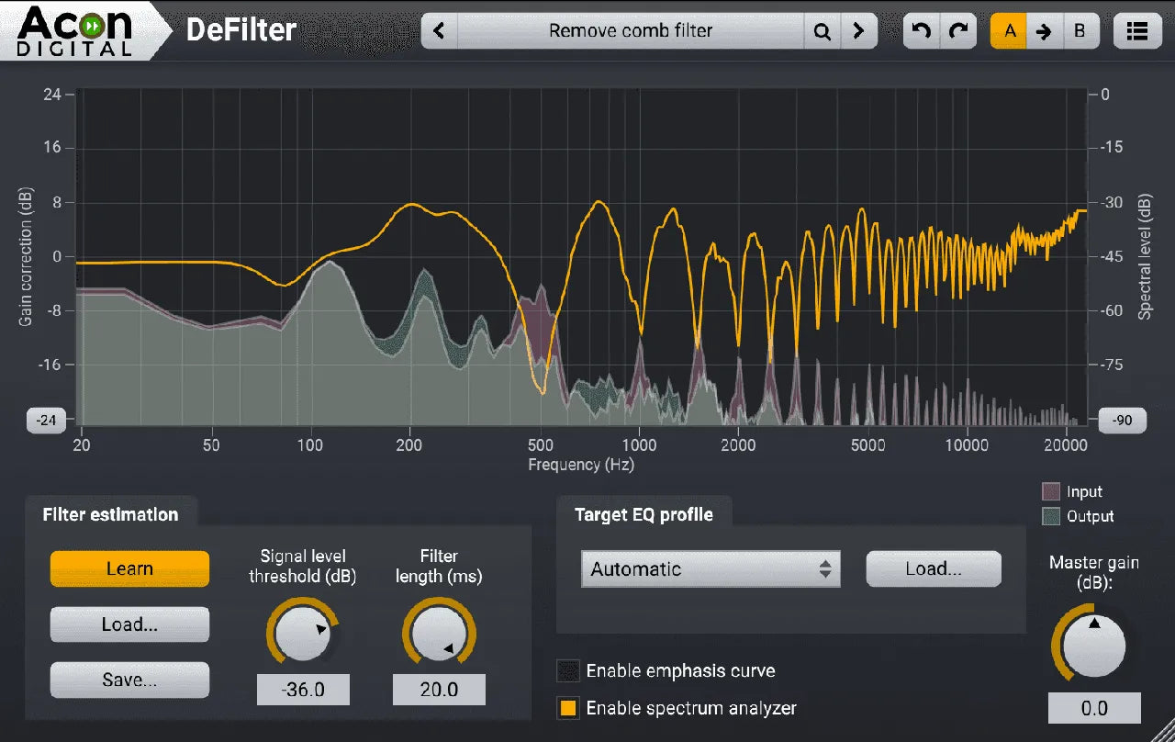The width and height of the screenshot is (1175, 742).
Task: Copy settings from A to B
Action: (1045, 30)
